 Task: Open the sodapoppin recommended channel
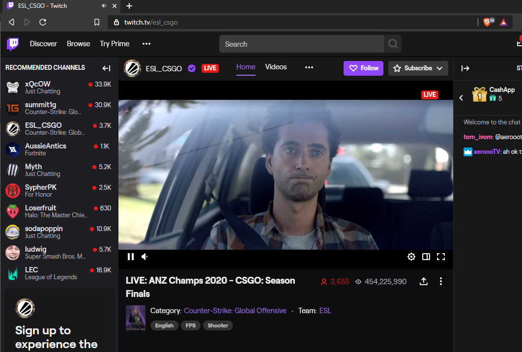(x=59, y=232)
